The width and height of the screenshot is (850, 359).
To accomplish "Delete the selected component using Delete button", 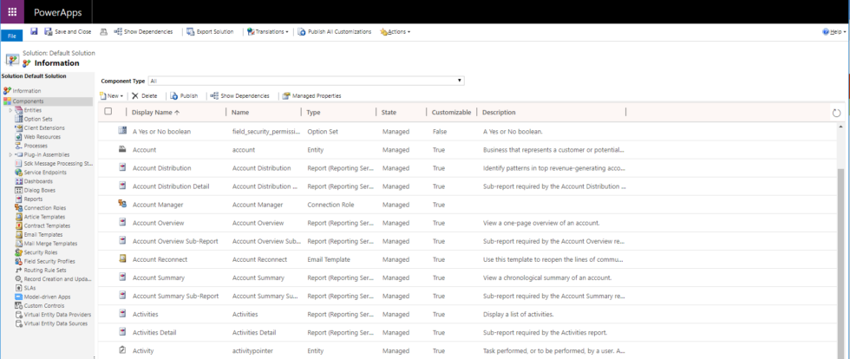I will click(x=144, y=95).
